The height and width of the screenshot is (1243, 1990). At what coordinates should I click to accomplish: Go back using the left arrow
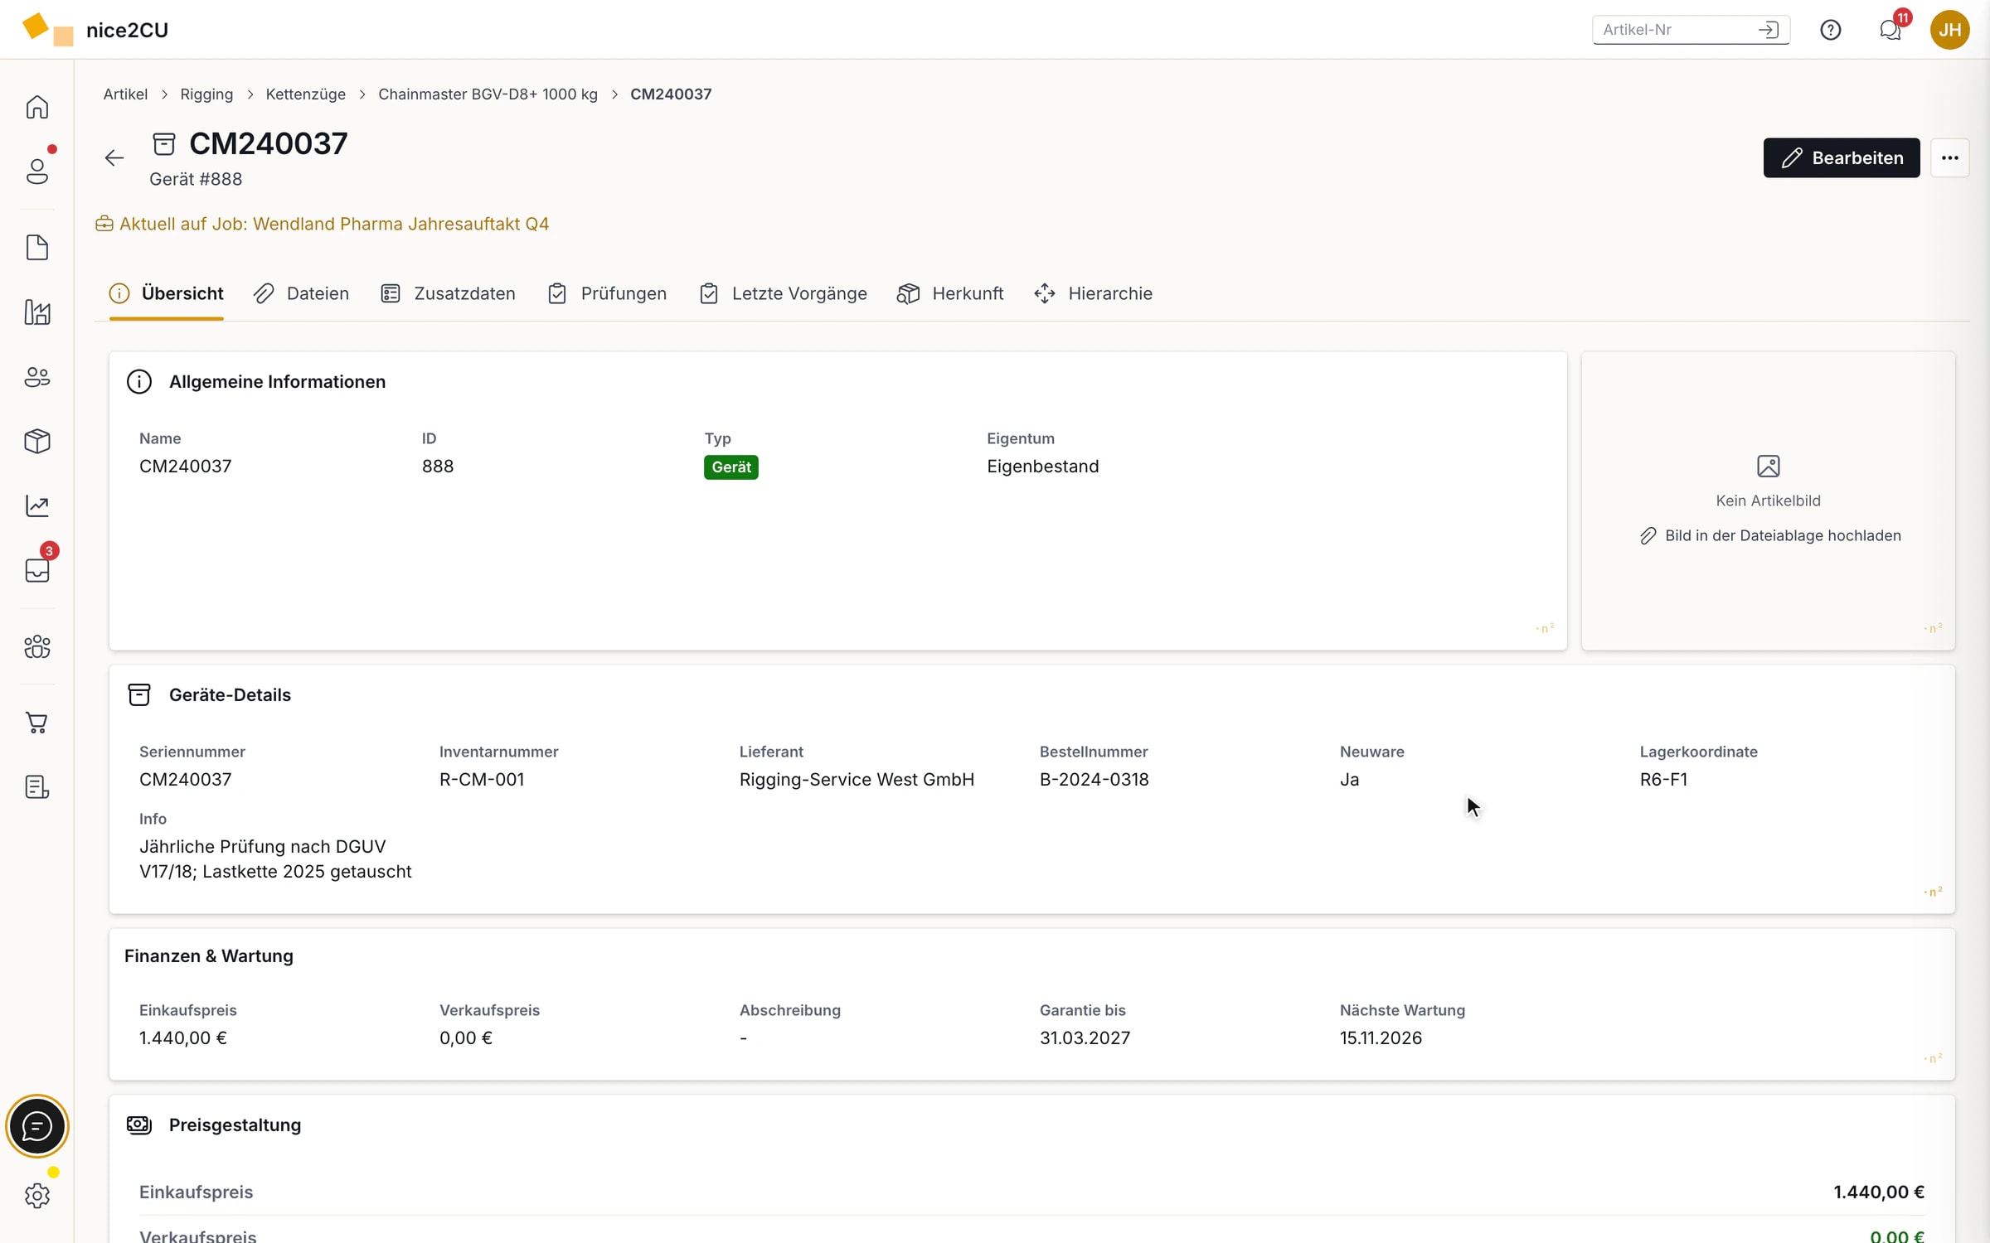(114, 157)
